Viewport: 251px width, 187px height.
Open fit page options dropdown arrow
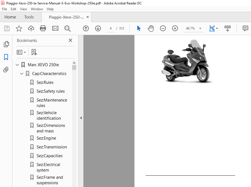click(217, 28)
